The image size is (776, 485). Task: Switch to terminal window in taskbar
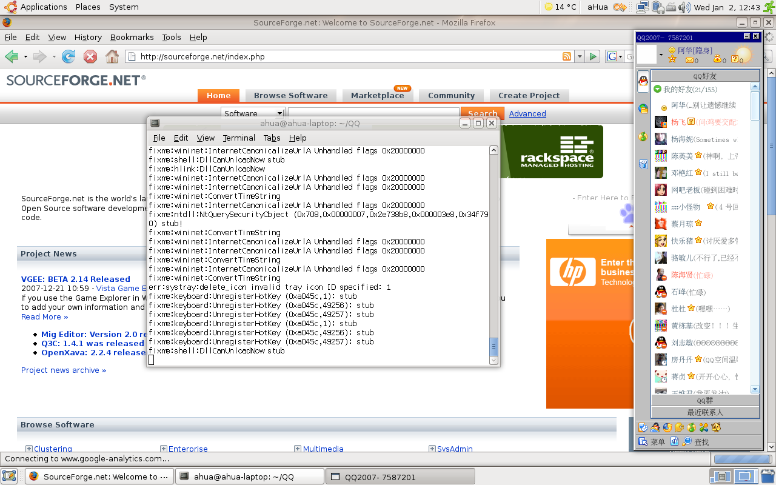250,477
